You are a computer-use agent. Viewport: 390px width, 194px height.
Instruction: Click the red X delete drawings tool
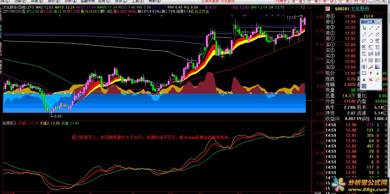[x=371, y=79]
